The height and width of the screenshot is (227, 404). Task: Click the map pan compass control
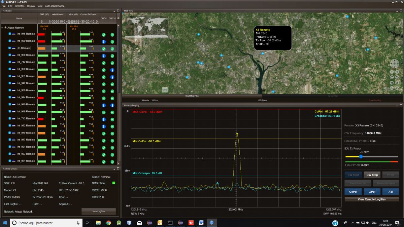[395, 64]
